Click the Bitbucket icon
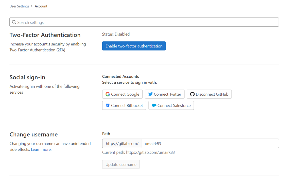This screenshot has height=183, width=295. 108,105
